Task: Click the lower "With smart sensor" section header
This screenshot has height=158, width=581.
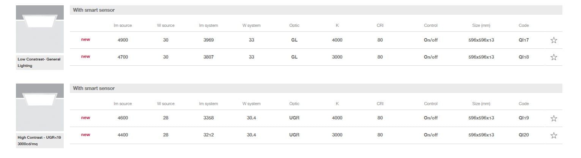Action: (x=94, y=88)
